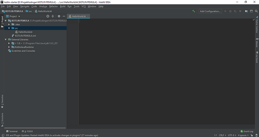Expand the KotlinJavaRuntime library arrow
Screen dimensions: 259x137
click(x=9, y=47)
